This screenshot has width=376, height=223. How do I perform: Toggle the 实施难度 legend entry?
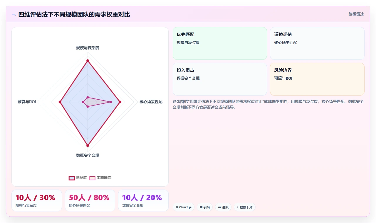click(x=100, y=178)
